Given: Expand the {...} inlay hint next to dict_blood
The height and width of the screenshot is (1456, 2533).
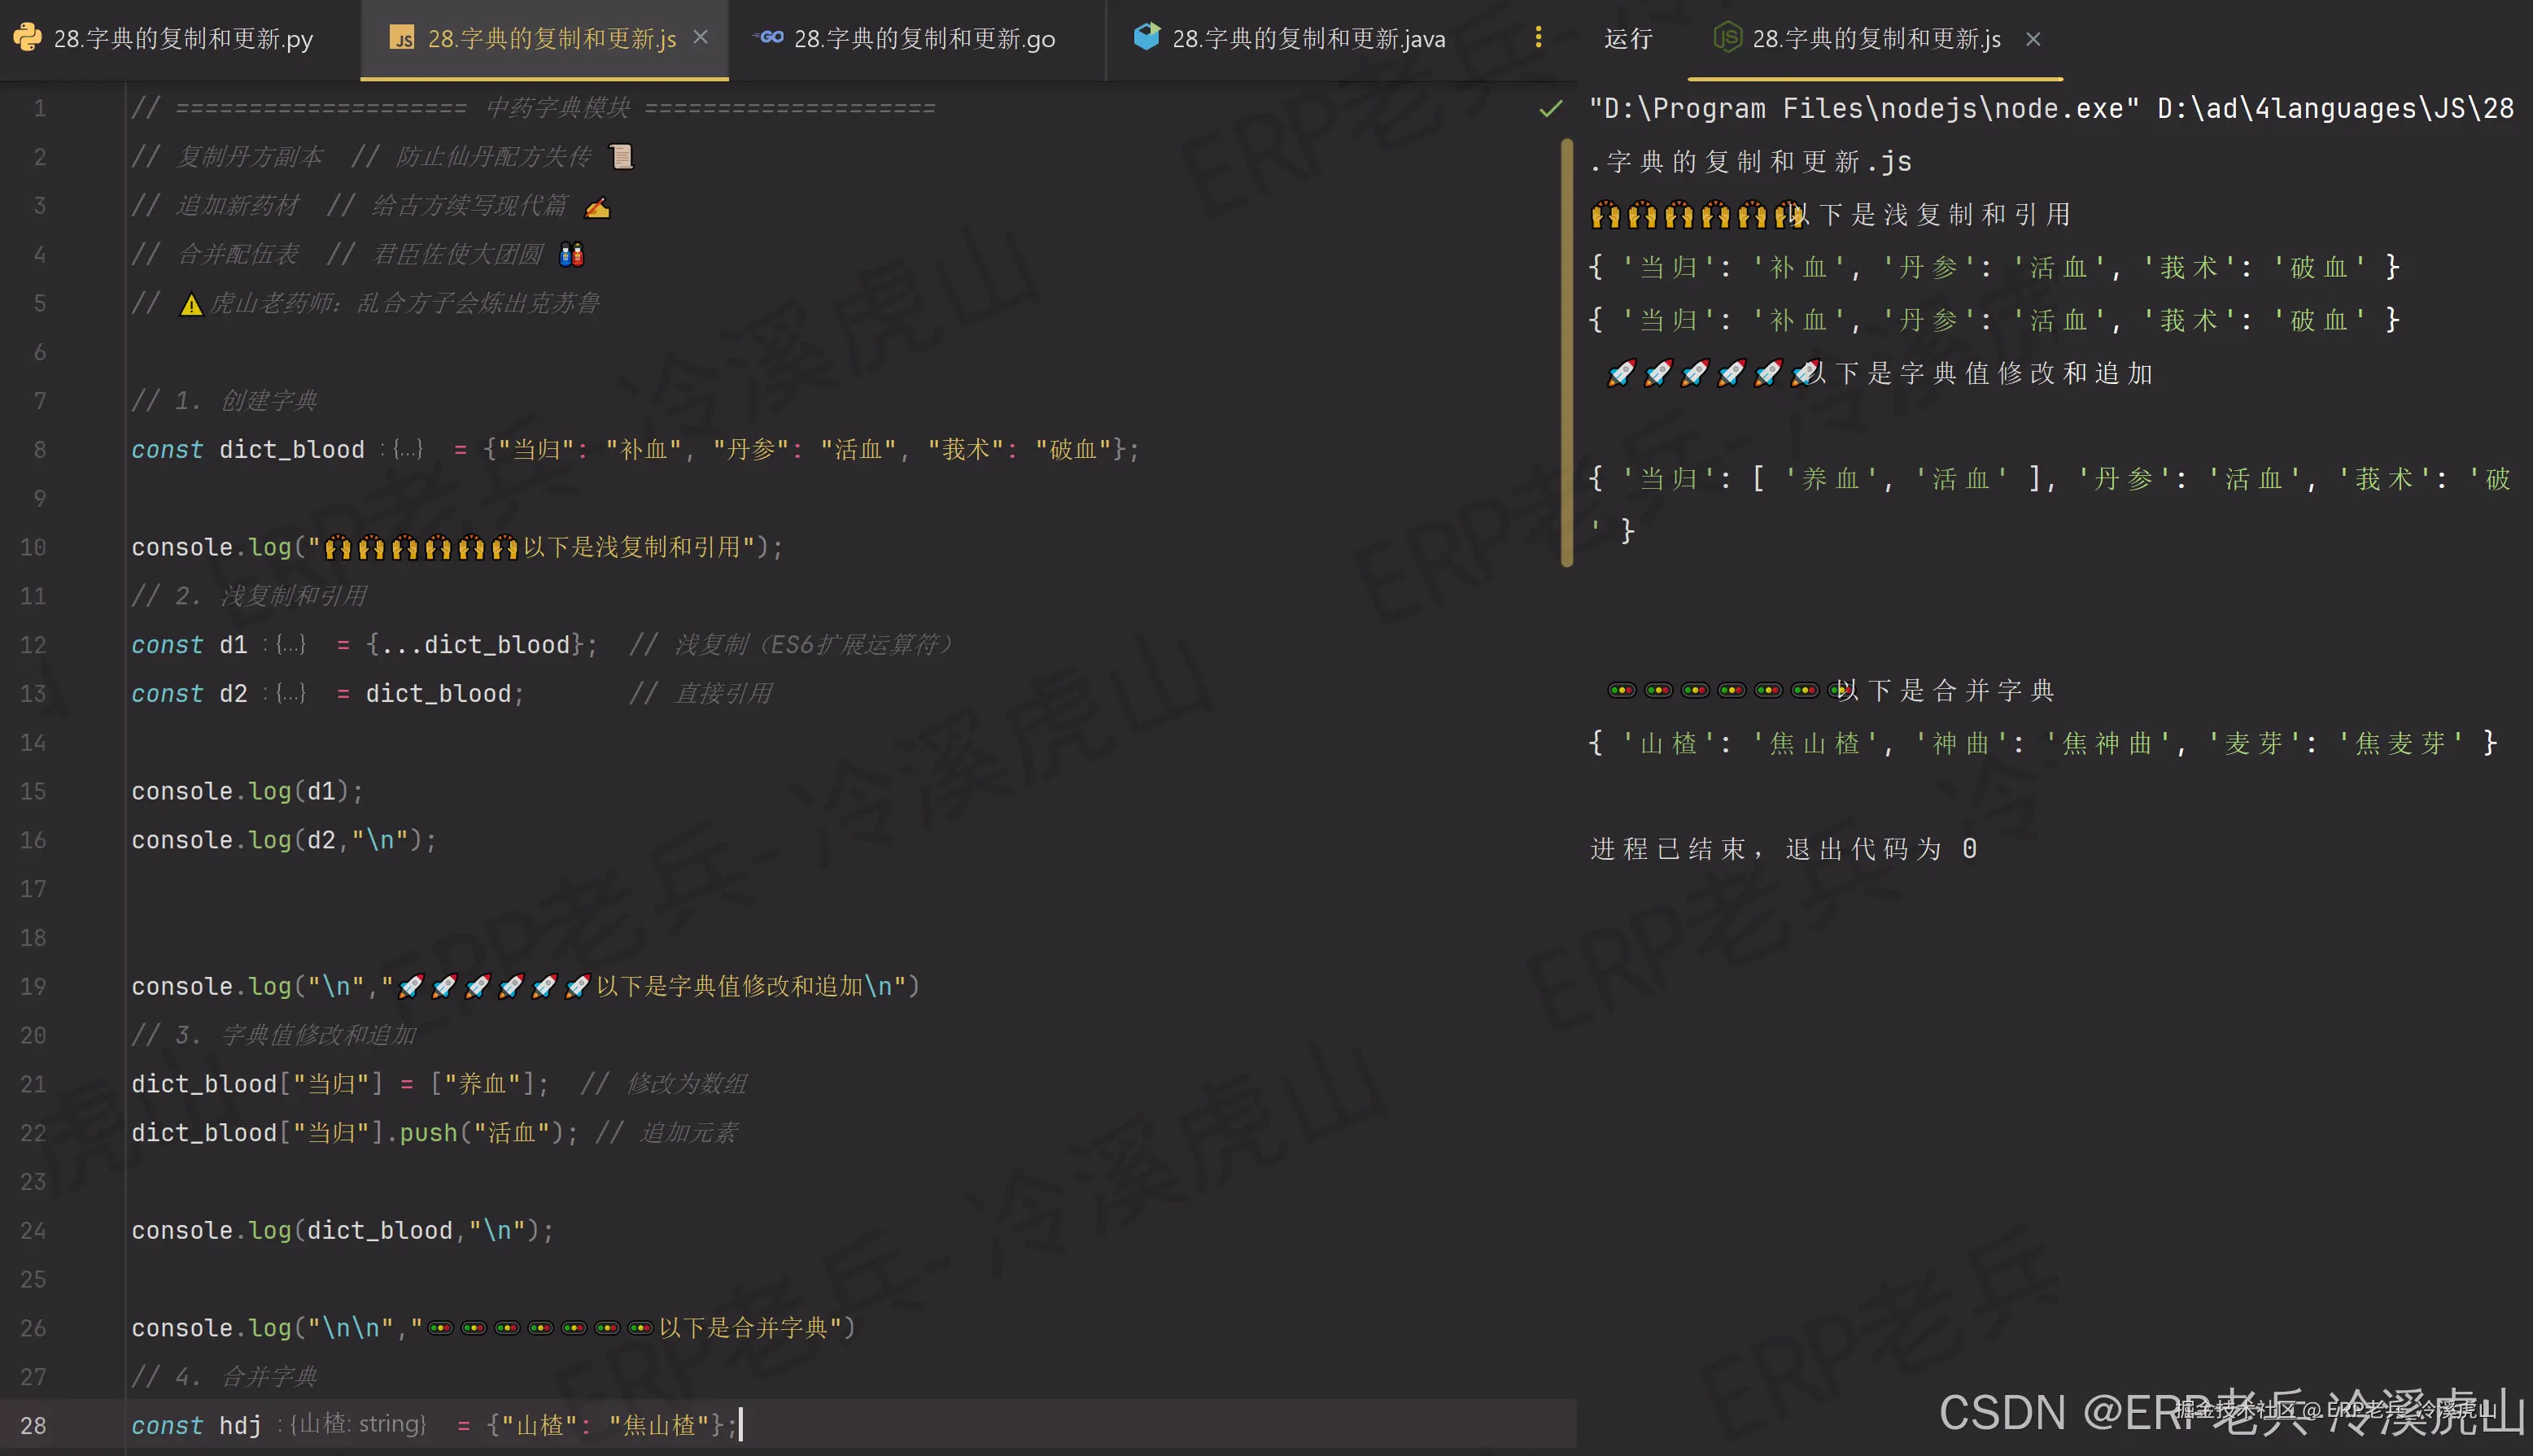Looking at the screenshot, I should point(406,449).
